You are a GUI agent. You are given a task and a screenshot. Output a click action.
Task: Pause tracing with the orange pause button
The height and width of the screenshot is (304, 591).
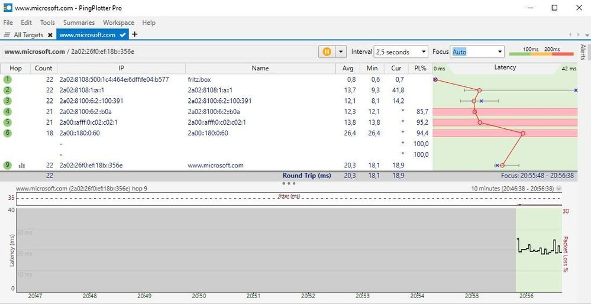[x=327, y=51]
